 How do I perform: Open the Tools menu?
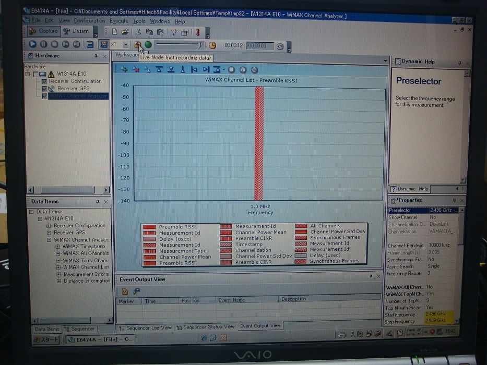(139, 21)
